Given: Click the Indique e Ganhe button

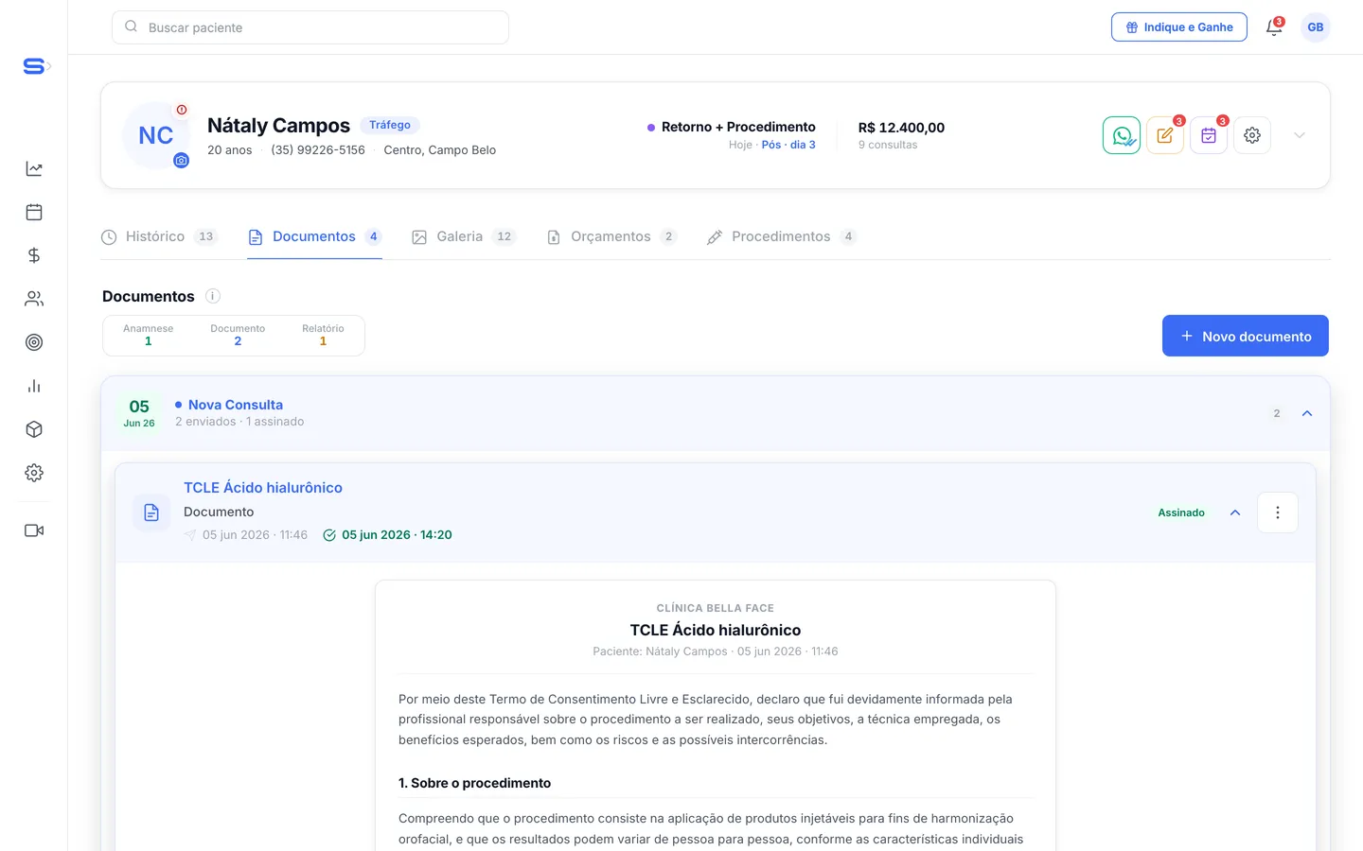Looking at the screenshot, I should [x=1179, y=27].
